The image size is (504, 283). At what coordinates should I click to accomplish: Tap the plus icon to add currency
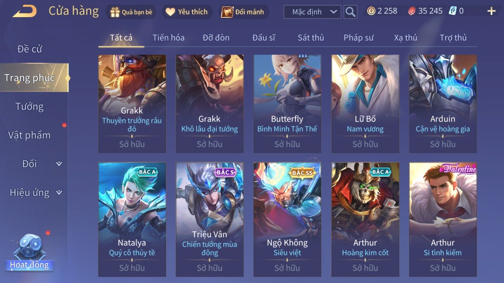pyautogui.click(x=491, y=11)
